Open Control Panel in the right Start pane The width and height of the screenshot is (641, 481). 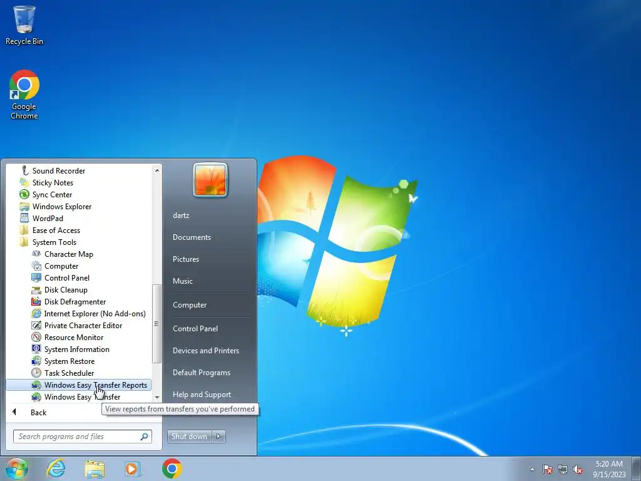[195, 328]
